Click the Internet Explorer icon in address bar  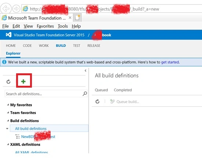pyautogui.click(x=25, y=9)
